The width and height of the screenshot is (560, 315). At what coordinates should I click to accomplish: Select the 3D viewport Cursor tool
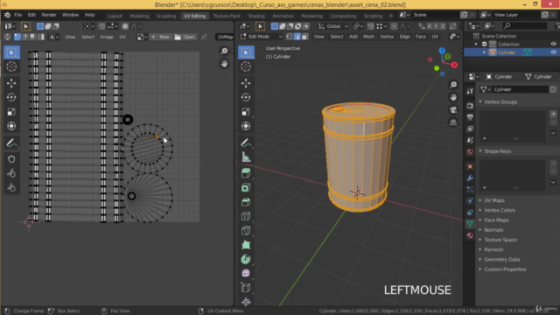click(x=246, y=66)
